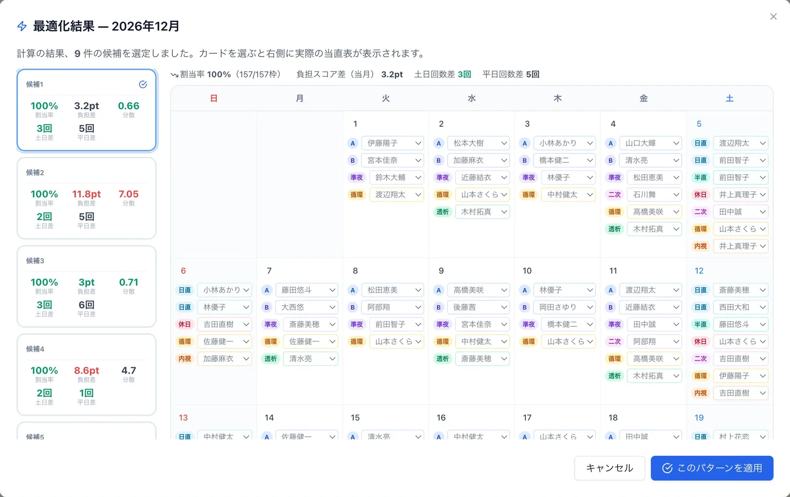790x497 pixels.
Task: Open the 後藤茜 dropdown on December 9
Action: pyautogui.click(x=478, y=307)
